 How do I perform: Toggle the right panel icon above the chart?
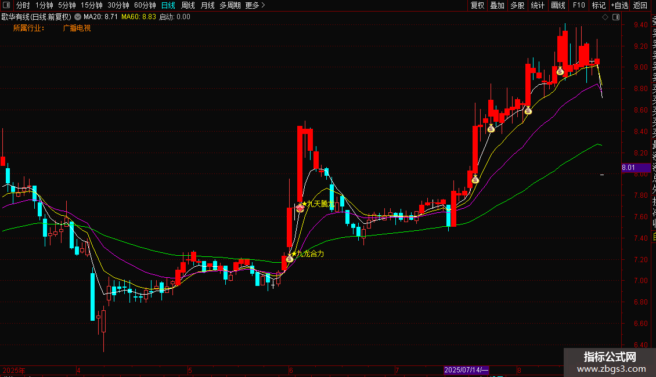pyautogui.click(x=616, y=17)
